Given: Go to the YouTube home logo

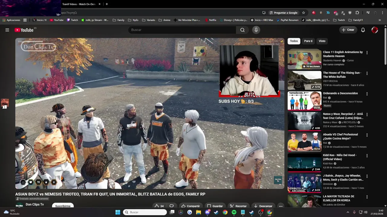Looking at the screenshot, I should click(24, 30).
